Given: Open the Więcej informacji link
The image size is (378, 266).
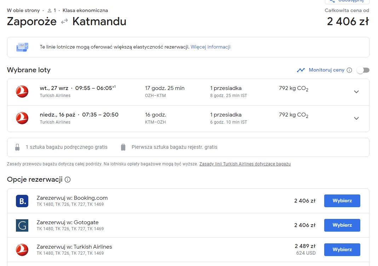Looking at the screenshot, I should (211, 47).
